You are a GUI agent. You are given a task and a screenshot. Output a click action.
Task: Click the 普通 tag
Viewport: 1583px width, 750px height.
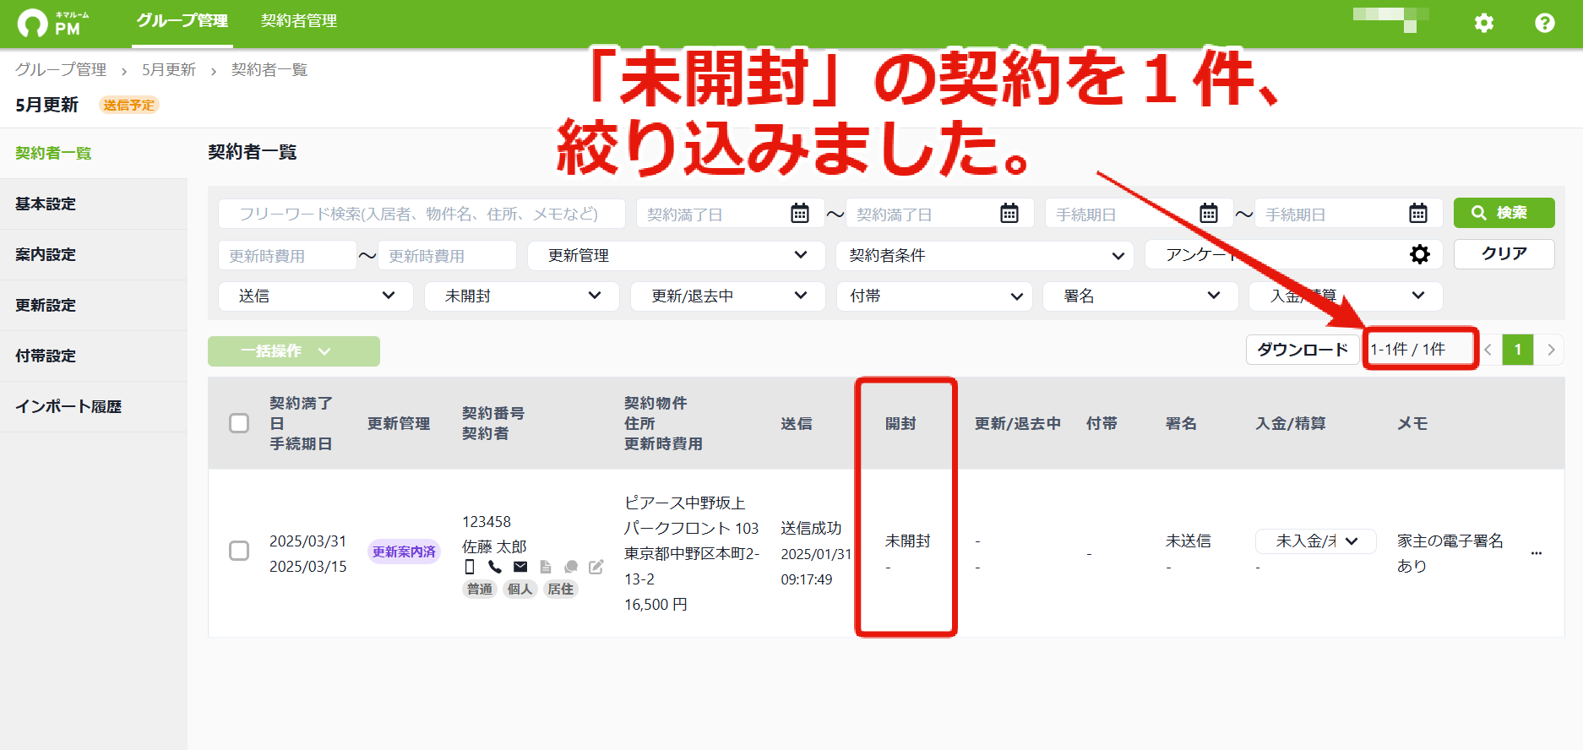(480, 589)
